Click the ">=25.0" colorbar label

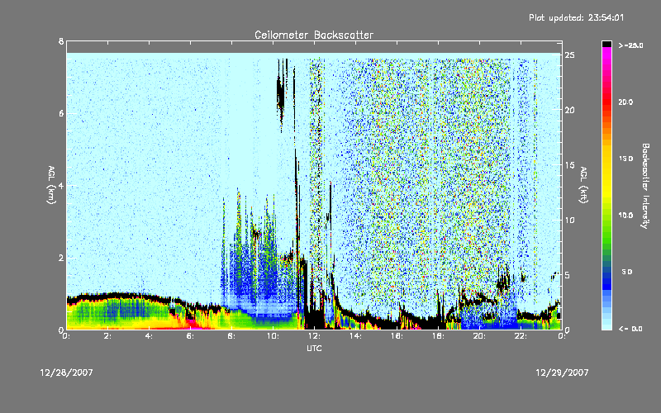click(x=630, y=45)
